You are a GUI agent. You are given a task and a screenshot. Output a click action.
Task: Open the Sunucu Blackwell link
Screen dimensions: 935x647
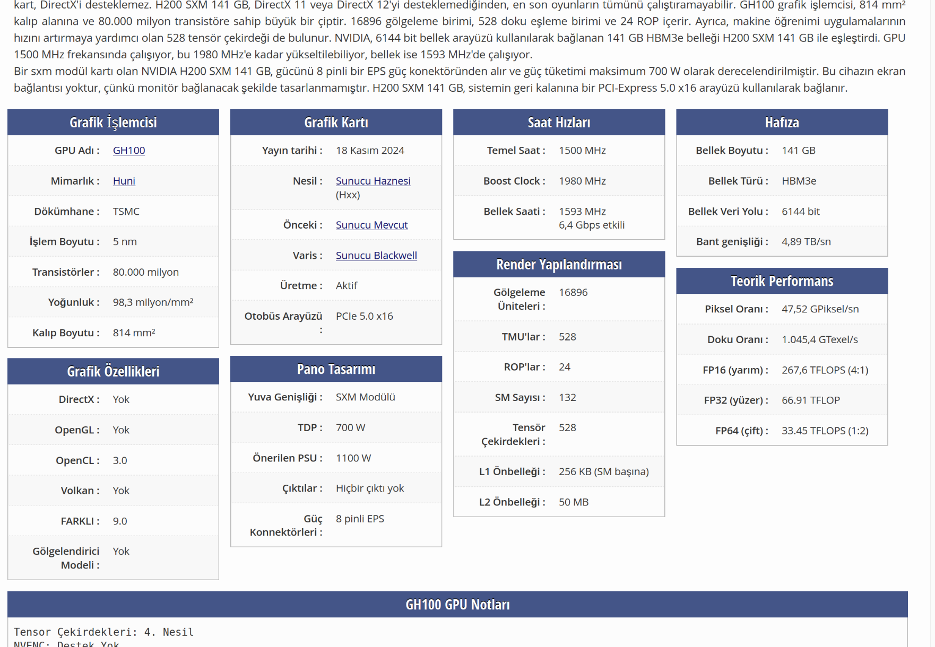[x=376, y=256]
